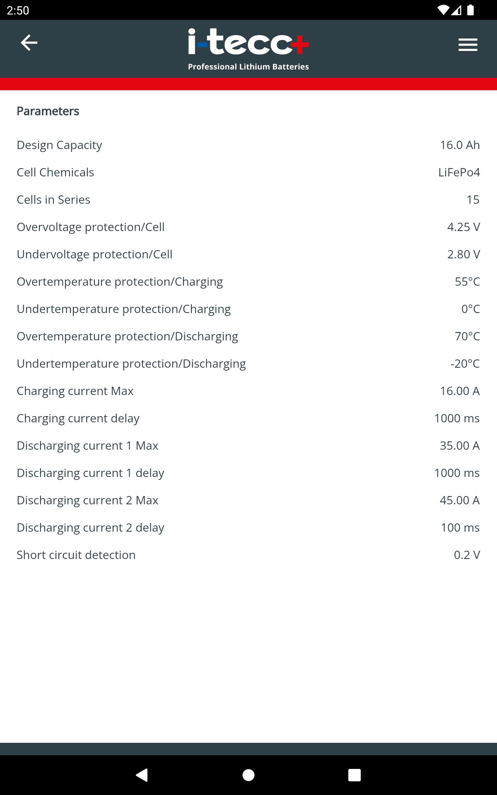Tap the 4.25 V overvoltage value
Screen dimensions: 497x795
(x=463, y=227)
